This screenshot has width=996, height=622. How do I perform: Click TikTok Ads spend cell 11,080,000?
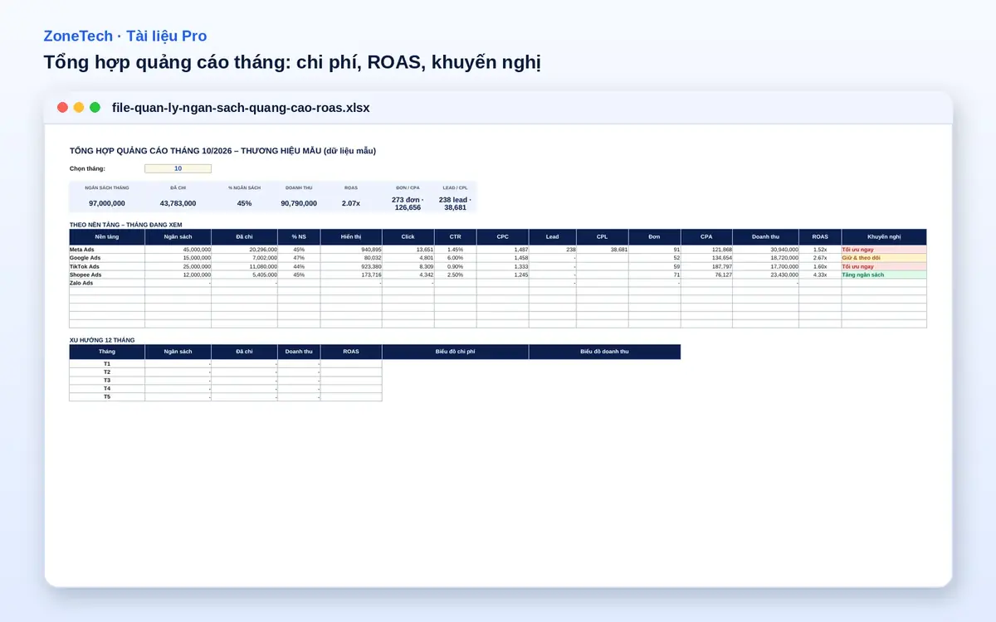244,266
